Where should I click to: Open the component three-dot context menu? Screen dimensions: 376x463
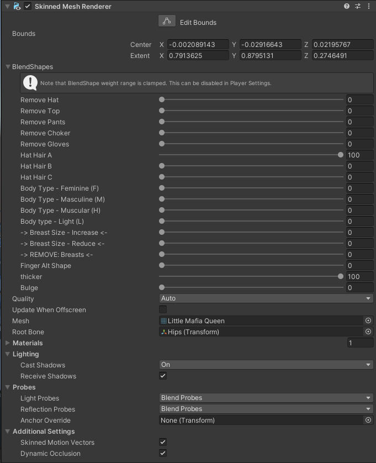point(368,7)
